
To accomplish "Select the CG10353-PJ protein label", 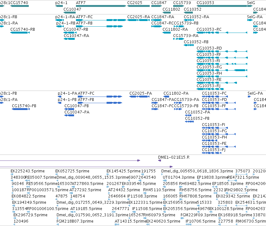I will (x=214, y=150).
